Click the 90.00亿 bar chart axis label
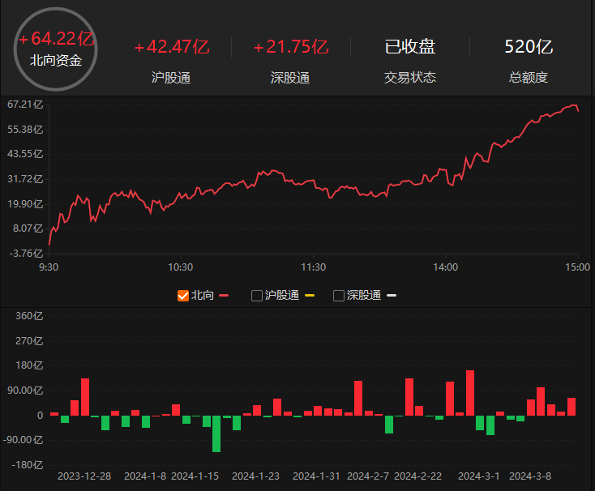 pyautogui.click(x=25, y=391)
